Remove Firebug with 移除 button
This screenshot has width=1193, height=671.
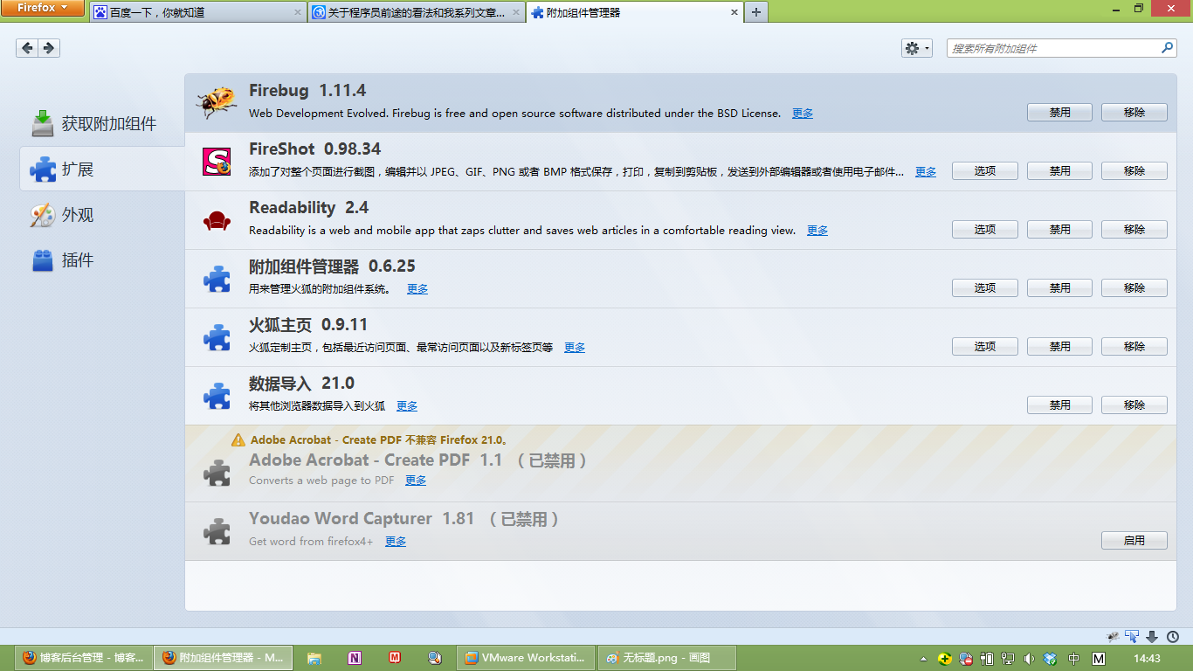pos(1134,113)
